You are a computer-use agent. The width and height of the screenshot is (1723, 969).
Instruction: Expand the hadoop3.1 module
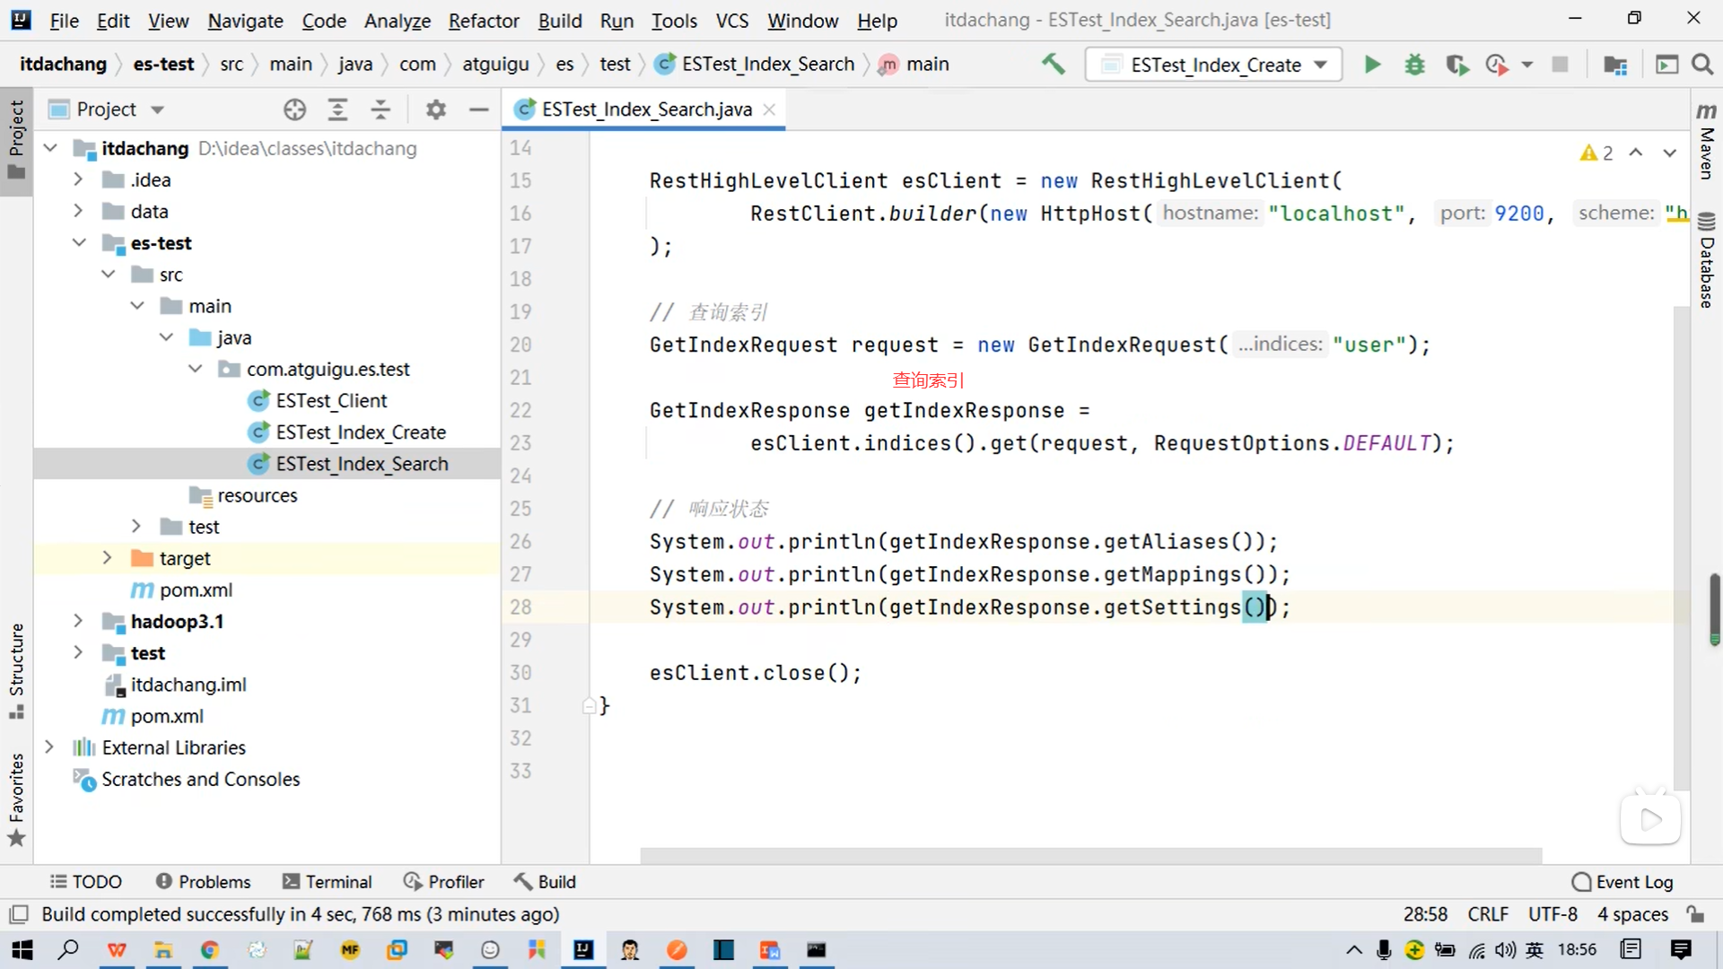point(78,621)
